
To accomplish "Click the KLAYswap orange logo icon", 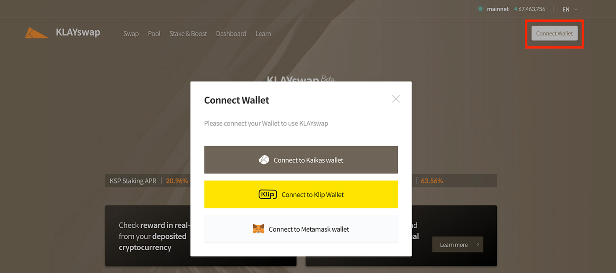I will 37,33.
